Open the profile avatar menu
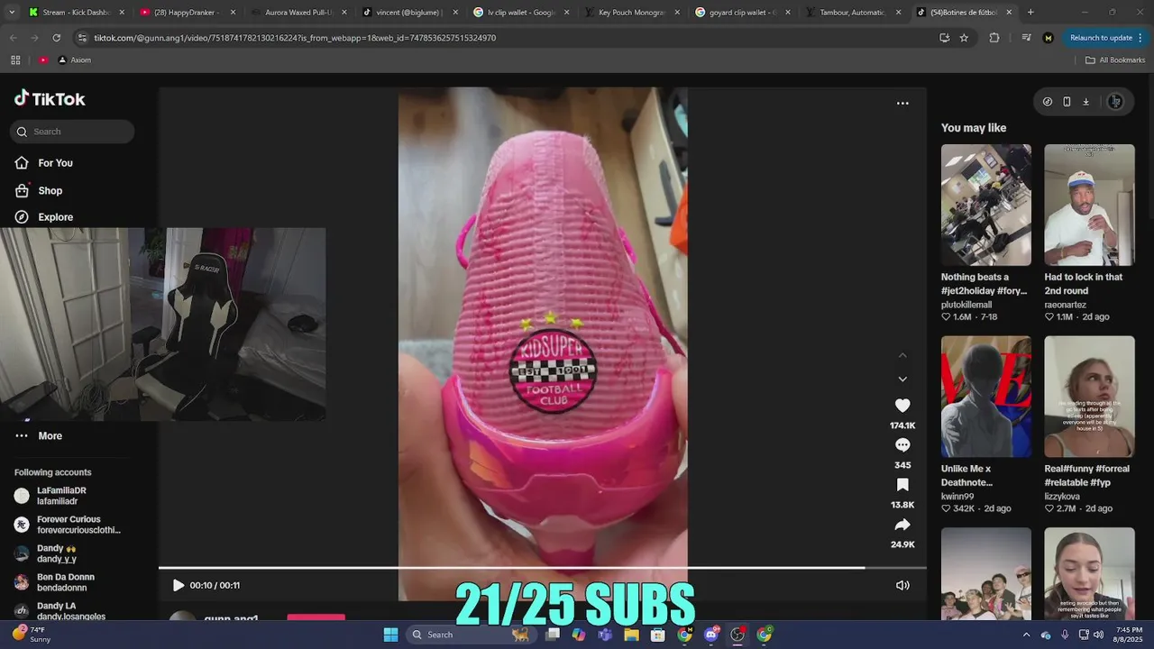Viewport: 1154px width, 649px height. [1115, 102]
